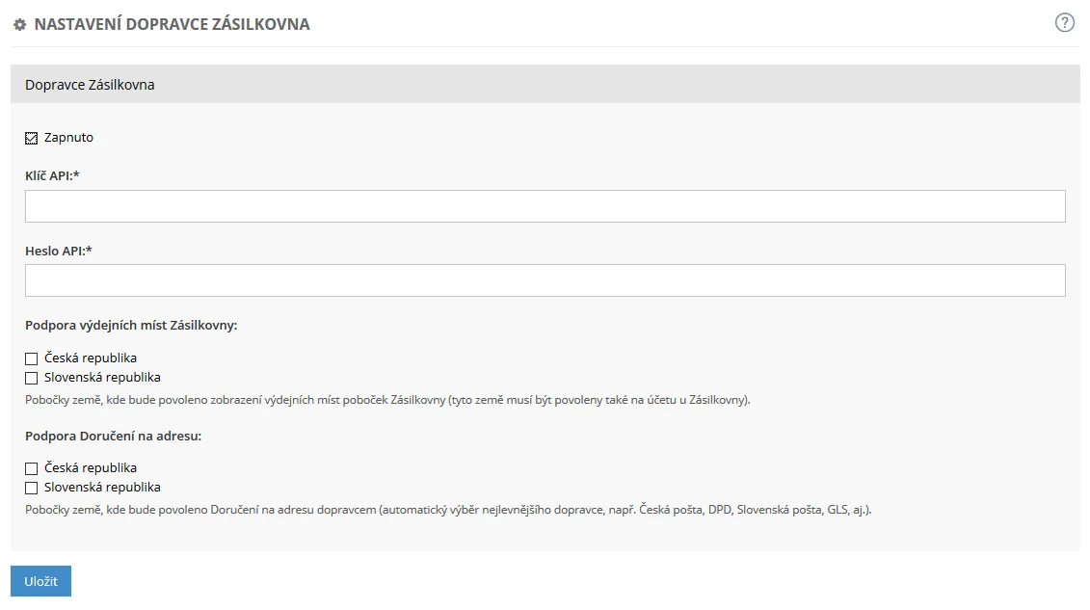
Task: Check Slovenská republika under Doručení na adresu
Action: [31, 488]
